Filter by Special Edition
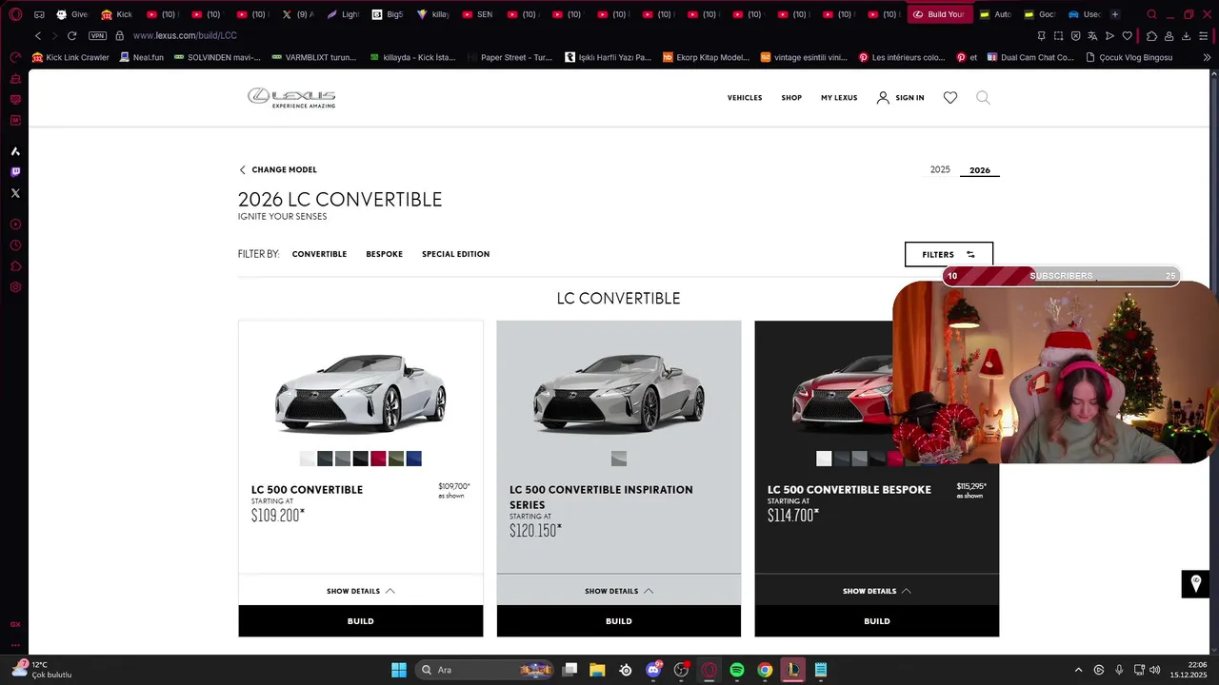This screenshot has width=1219, height=685. (455, 254)
